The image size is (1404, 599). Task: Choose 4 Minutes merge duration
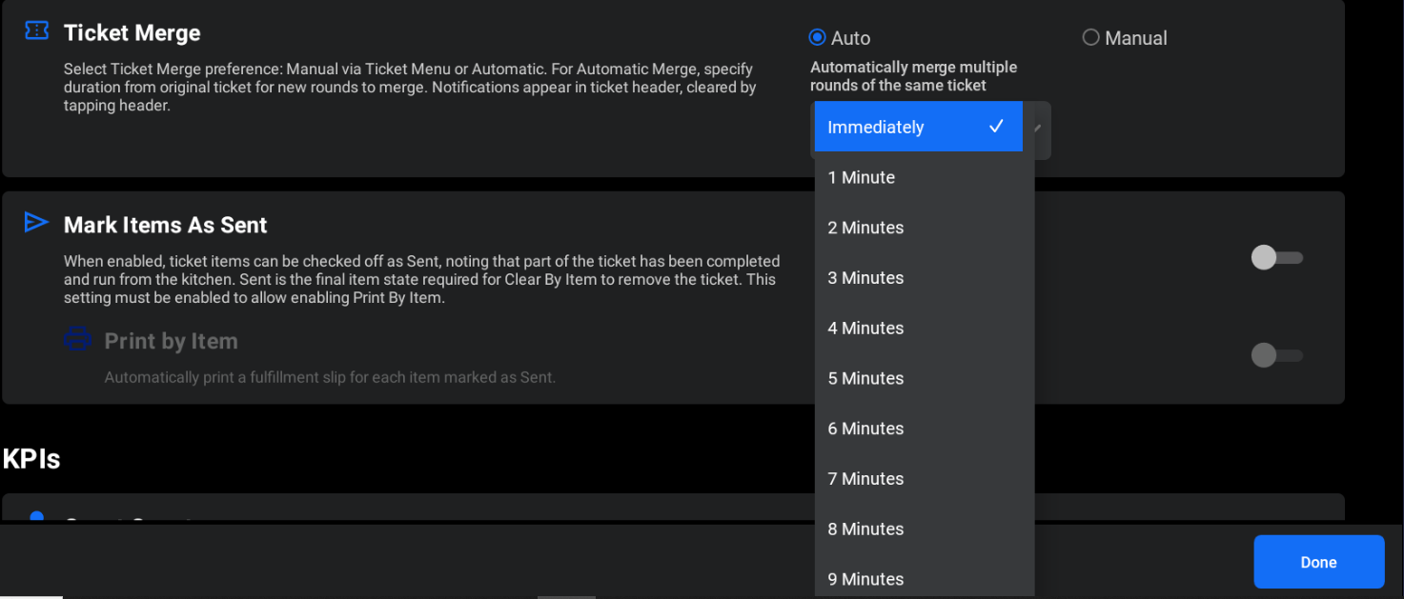point(865,329)
